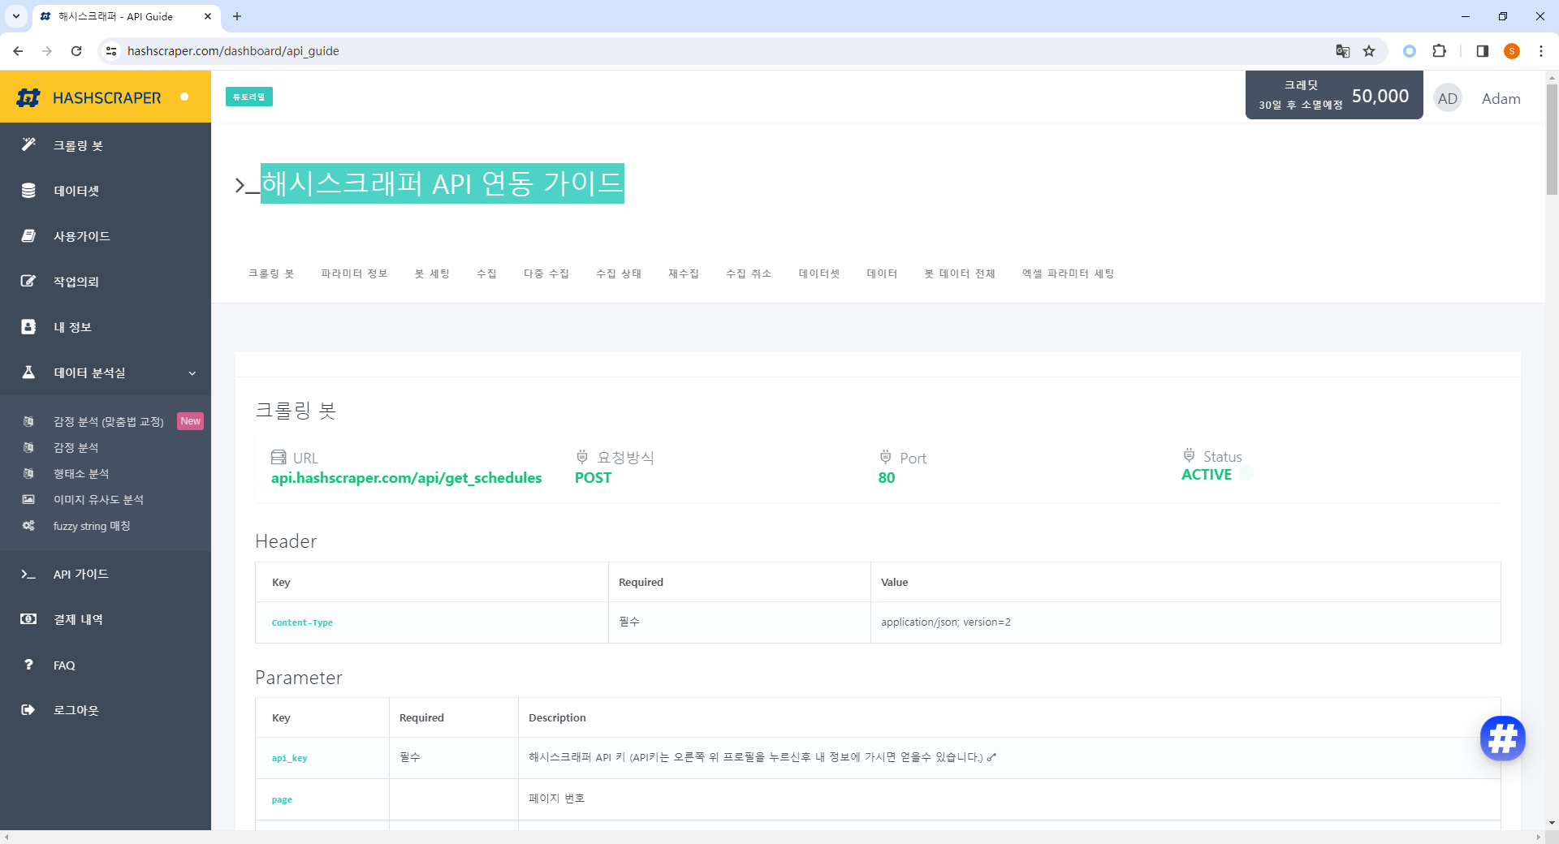Click the 감정 분석 (맞춤법 교정) icon

click(28, 421)
